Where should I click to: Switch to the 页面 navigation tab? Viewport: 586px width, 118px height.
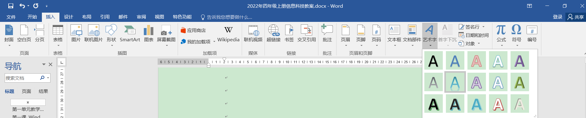pos(26,91)
